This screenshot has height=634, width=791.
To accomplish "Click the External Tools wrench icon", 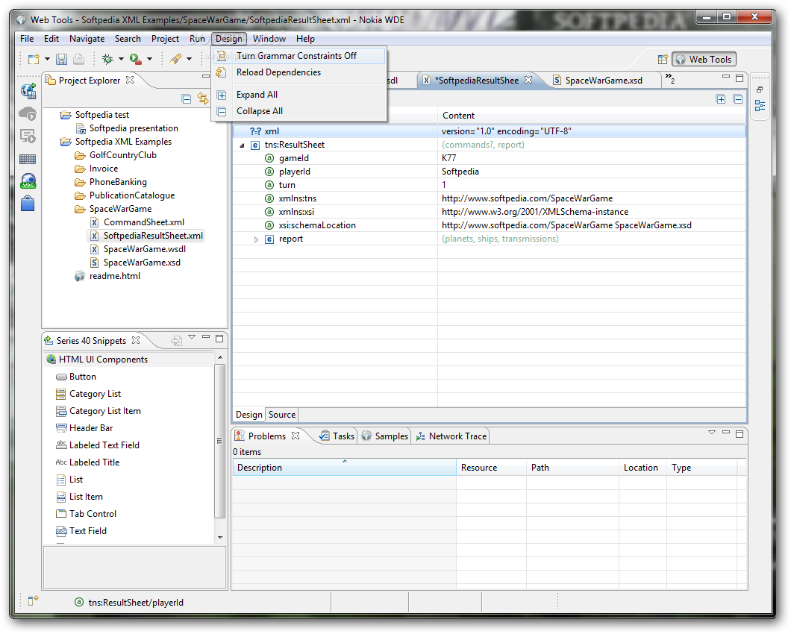I will pyautogui.click(x=175, y=59).
